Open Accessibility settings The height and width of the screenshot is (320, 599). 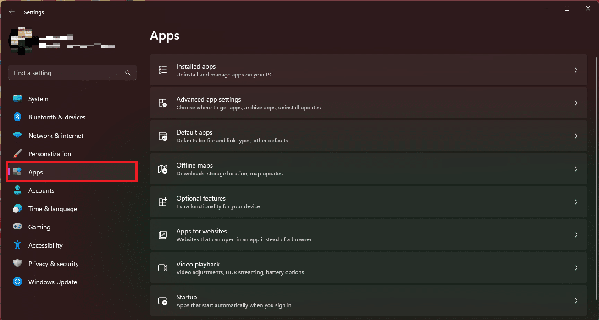point(72,245)
